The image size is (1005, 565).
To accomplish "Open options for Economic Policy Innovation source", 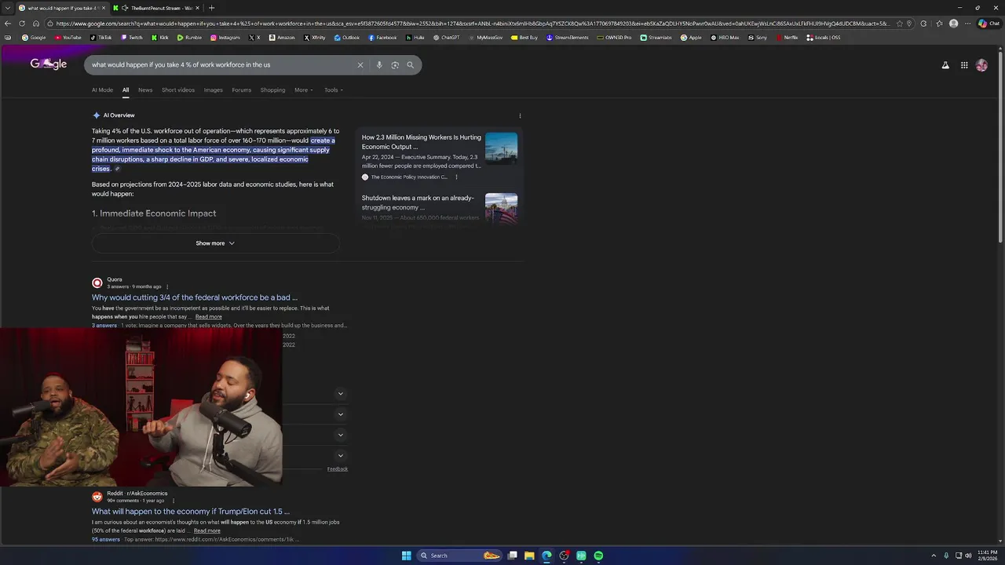I will tap(456, 177).
